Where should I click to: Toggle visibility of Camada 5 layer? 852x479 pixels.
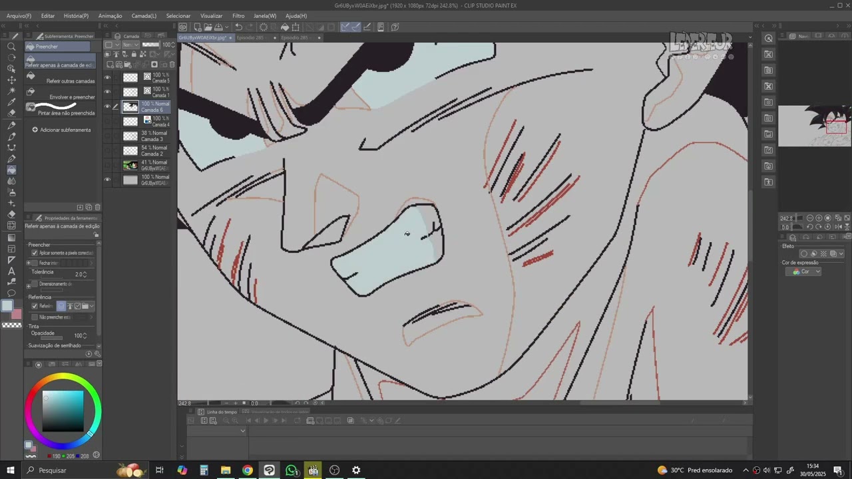[x=108, y=77]
